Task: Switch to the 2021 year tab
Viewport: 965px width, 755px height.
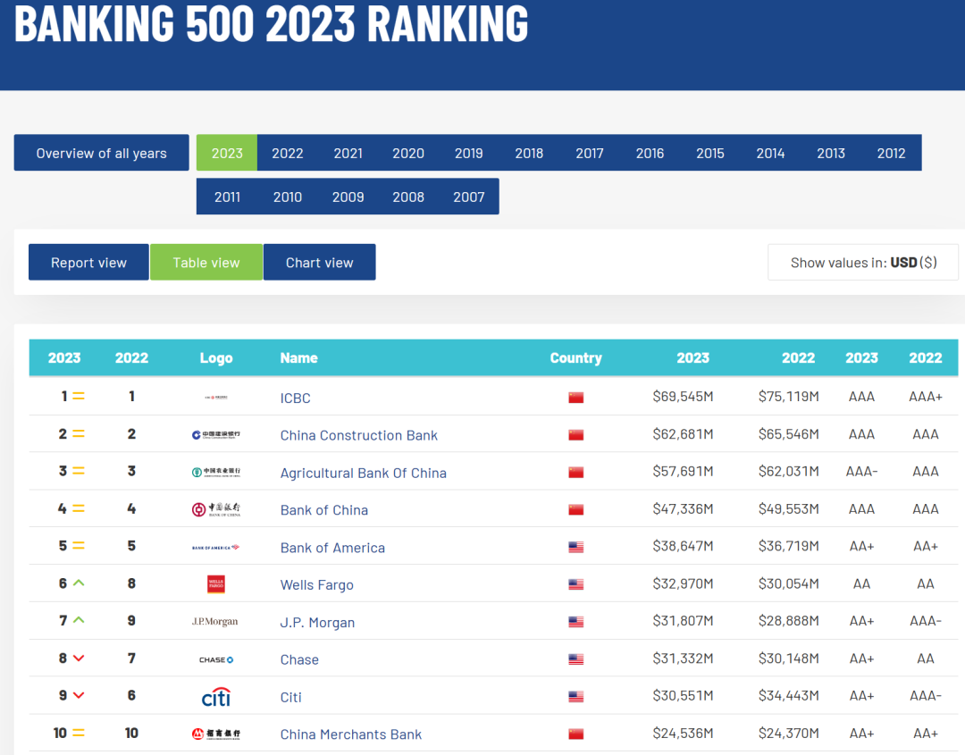Action: (348, 153)
